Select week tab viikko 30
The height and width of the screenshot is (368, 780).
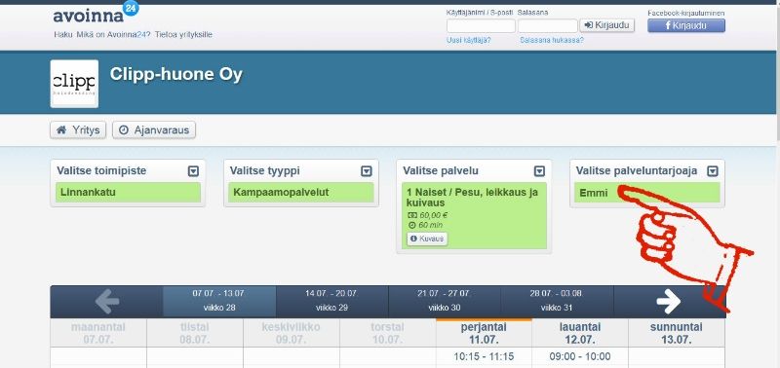[x=445, y=302]
